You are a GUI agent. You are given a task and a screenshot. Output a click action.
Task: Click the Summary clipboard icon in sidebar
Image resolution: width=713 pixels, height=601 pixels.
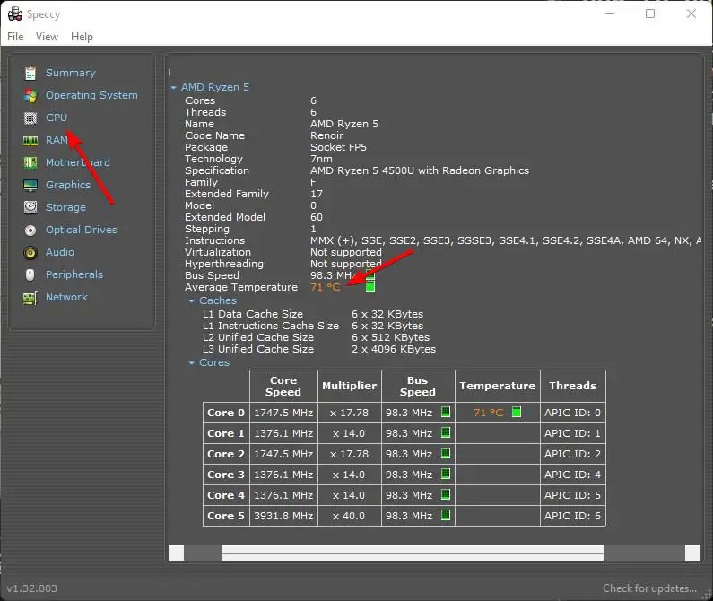(x=30, y=73)
